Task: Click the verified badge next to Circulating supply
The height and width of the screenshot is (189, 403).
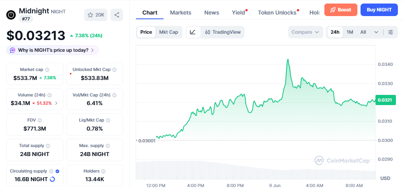Action: click(x=57, y=171)
